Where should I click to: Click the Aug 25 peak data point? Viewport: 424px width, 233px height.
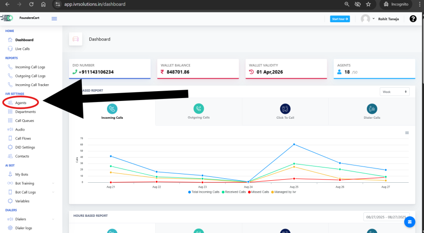pyautogui.click(x=294, y=144)
